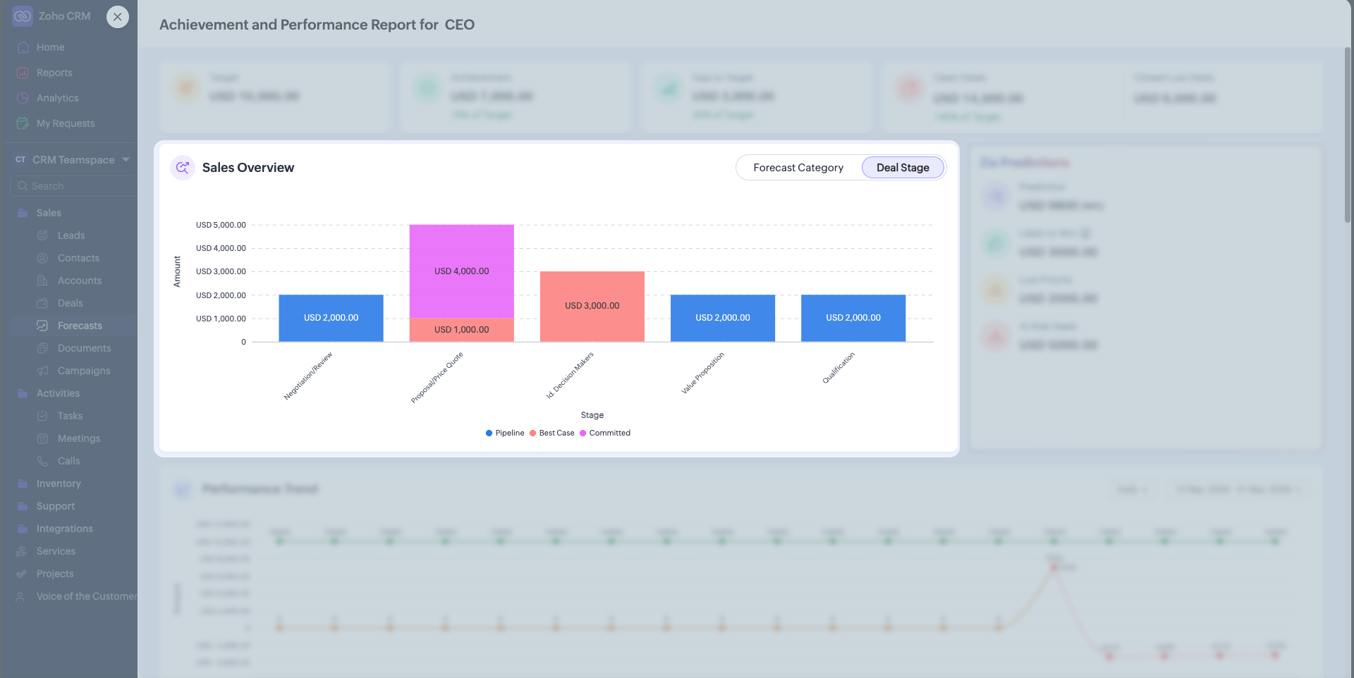Expand the Integrations folder
Image resolution: width=1354 pixels, height=678 pixels.
(x=65, y=529)
